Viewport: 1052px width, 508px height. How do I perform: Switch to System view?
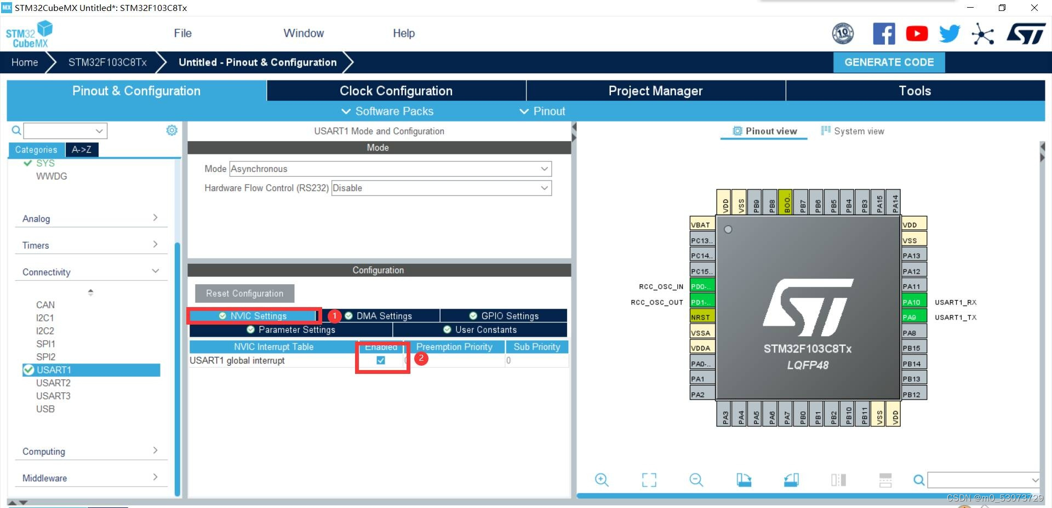(x=853, y=131)
